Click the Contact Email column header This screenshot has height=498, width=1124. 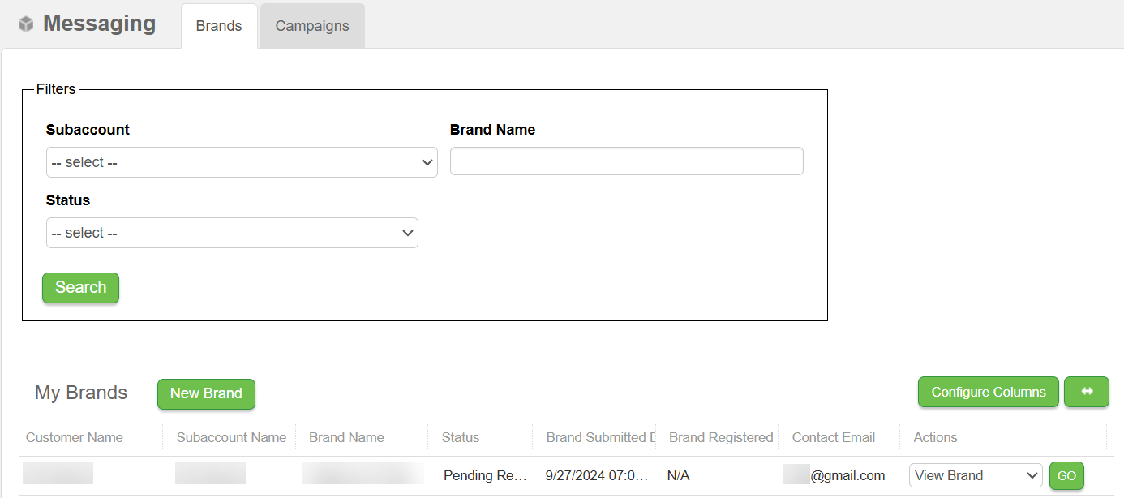point(833,437)
